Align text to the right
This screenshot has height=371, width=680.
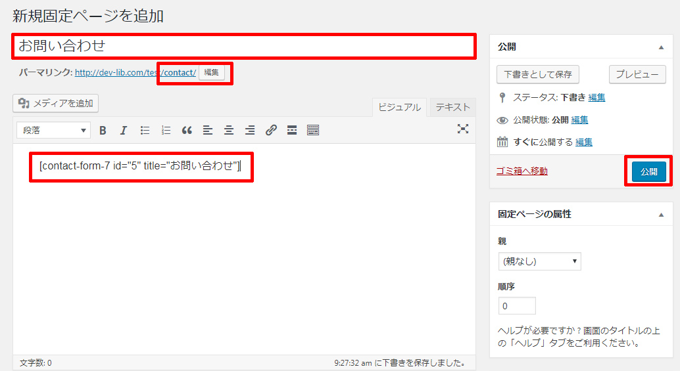click(x=250, y=130)
